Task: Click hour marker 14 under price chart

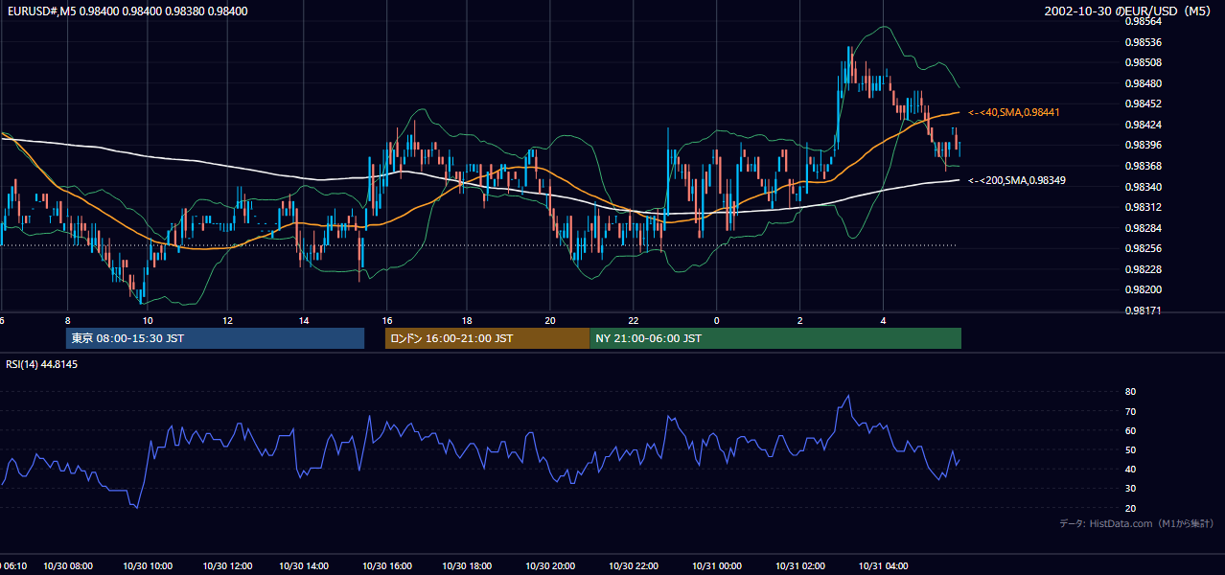Action: click(x=303, y=320)
